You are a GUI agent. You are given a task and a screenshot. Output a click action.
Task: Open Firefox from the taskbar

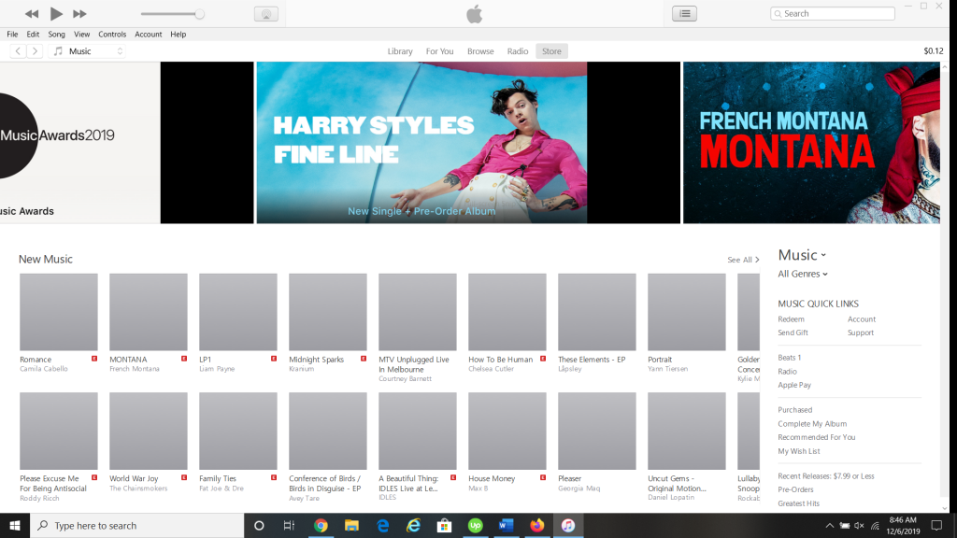click(537, 525)
